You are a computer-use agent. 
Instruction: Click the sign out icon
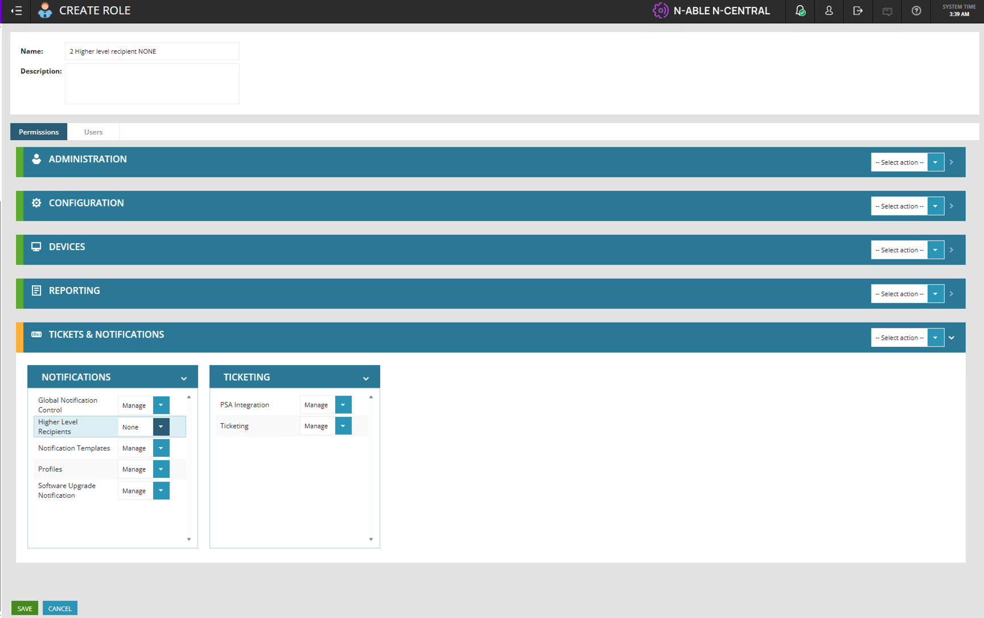858,11
